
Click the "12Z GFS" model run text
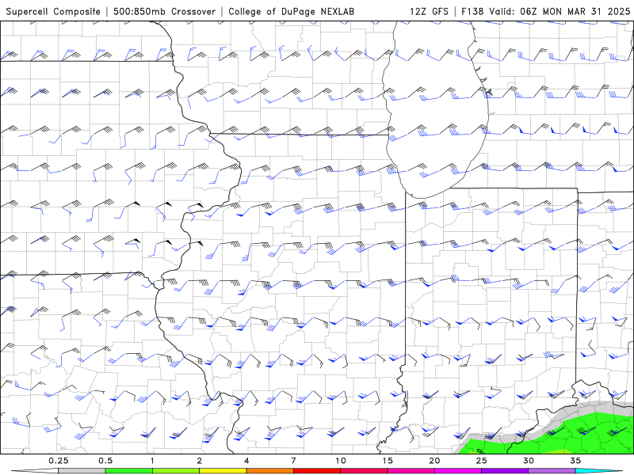coord(429,12)
